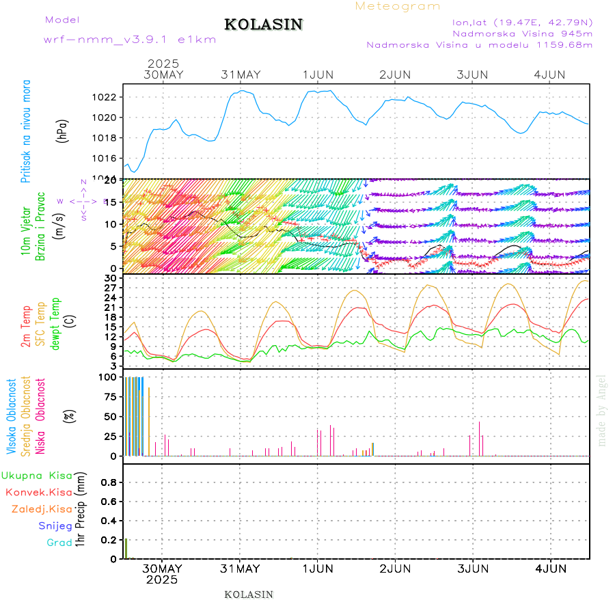
Task: Click the 1018 pressure axis value
Action: 105,138
